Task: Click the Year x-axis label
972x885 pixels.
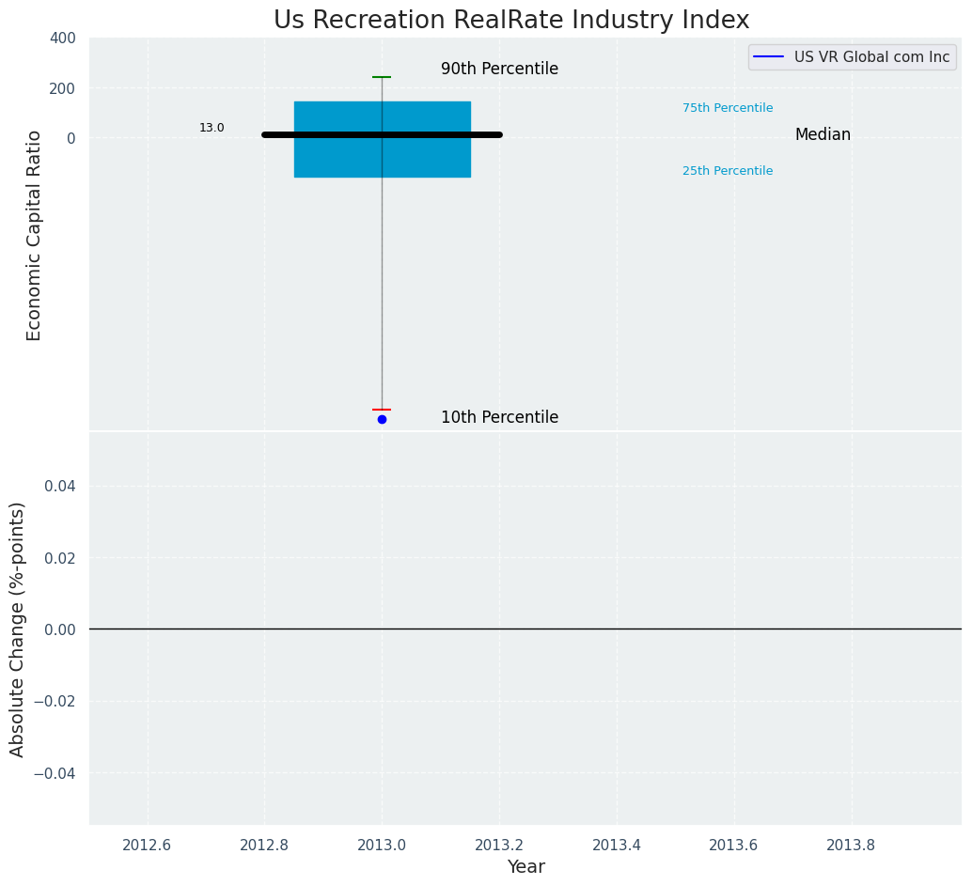Action: (x=525, y=867)
